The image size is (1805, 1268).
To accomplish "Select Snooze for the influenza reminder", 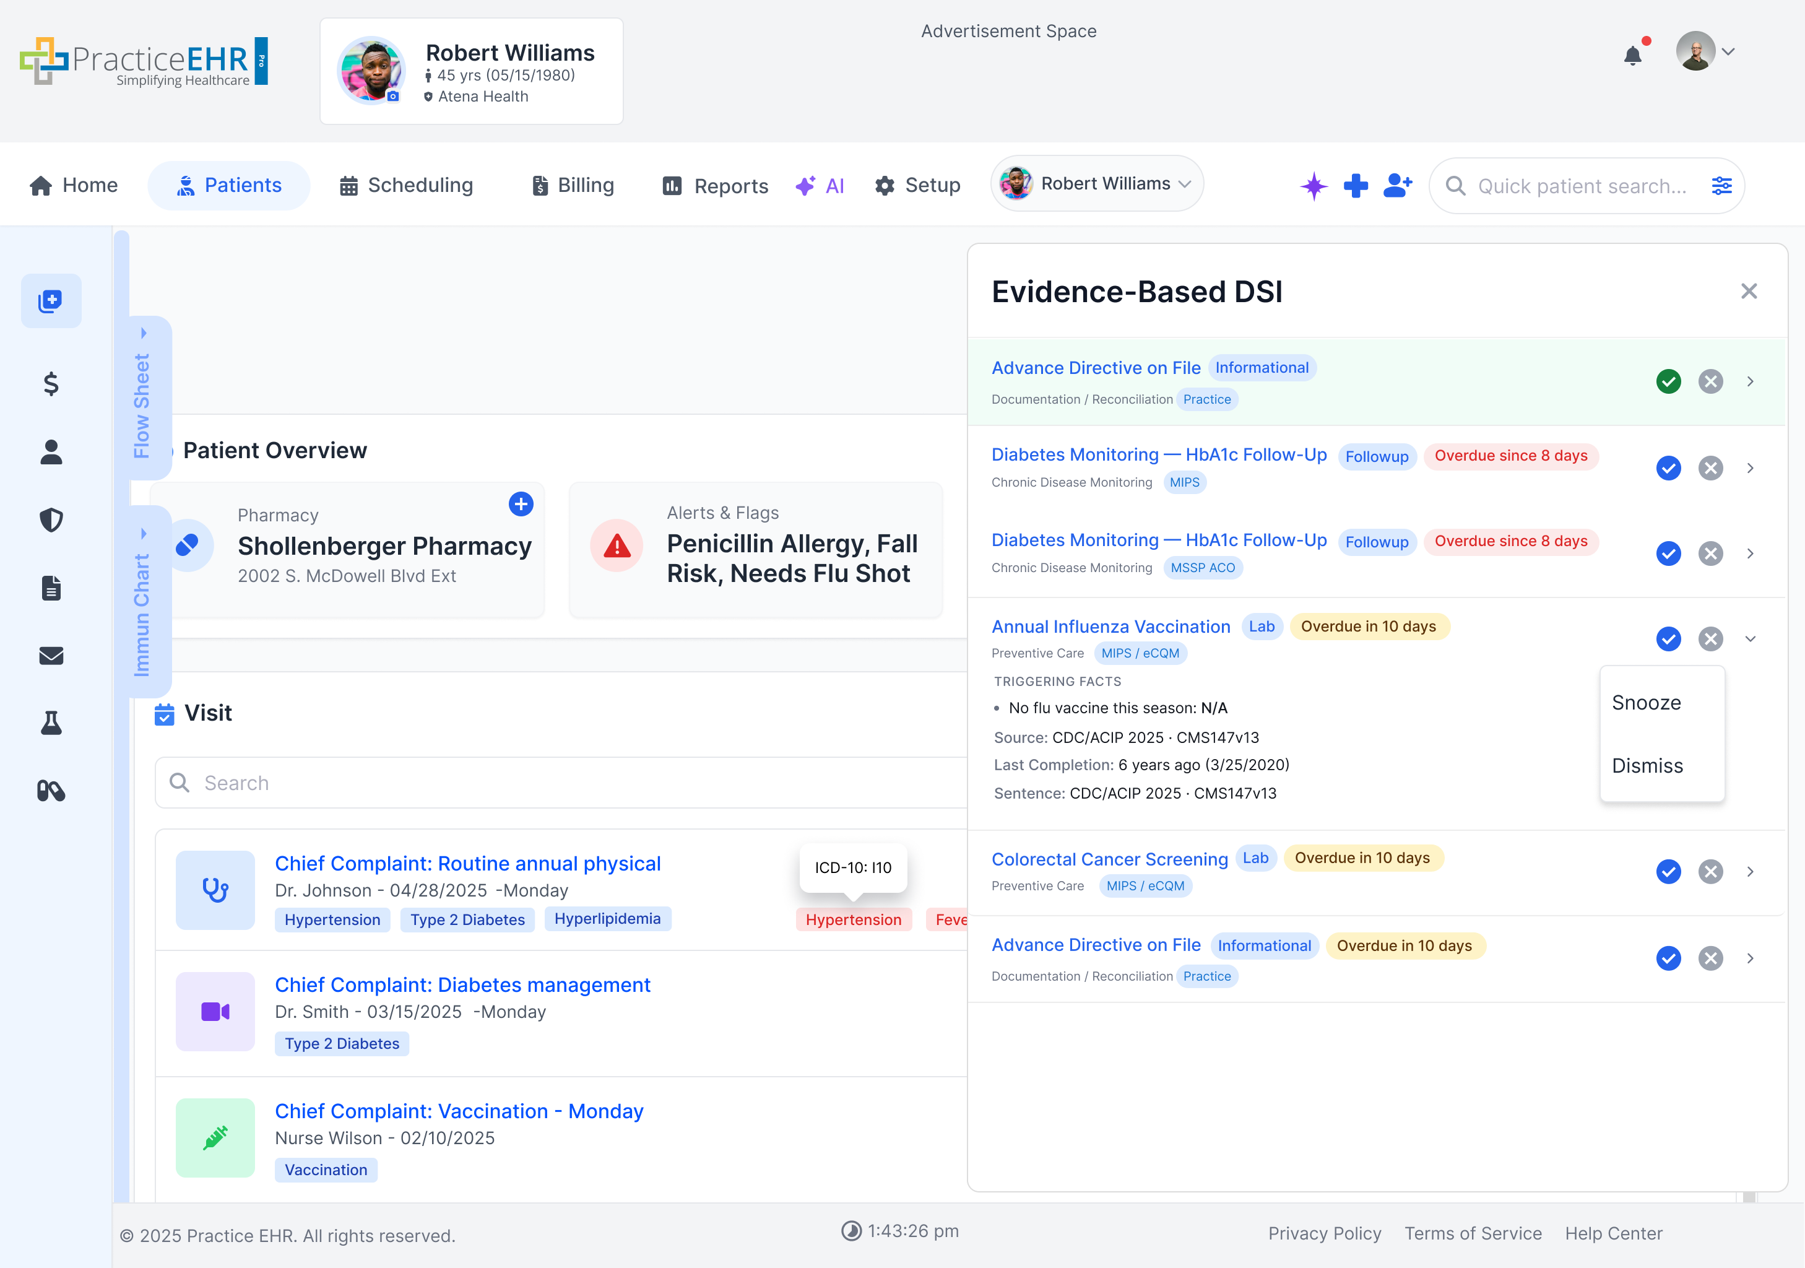I will tap(1647, 702).
